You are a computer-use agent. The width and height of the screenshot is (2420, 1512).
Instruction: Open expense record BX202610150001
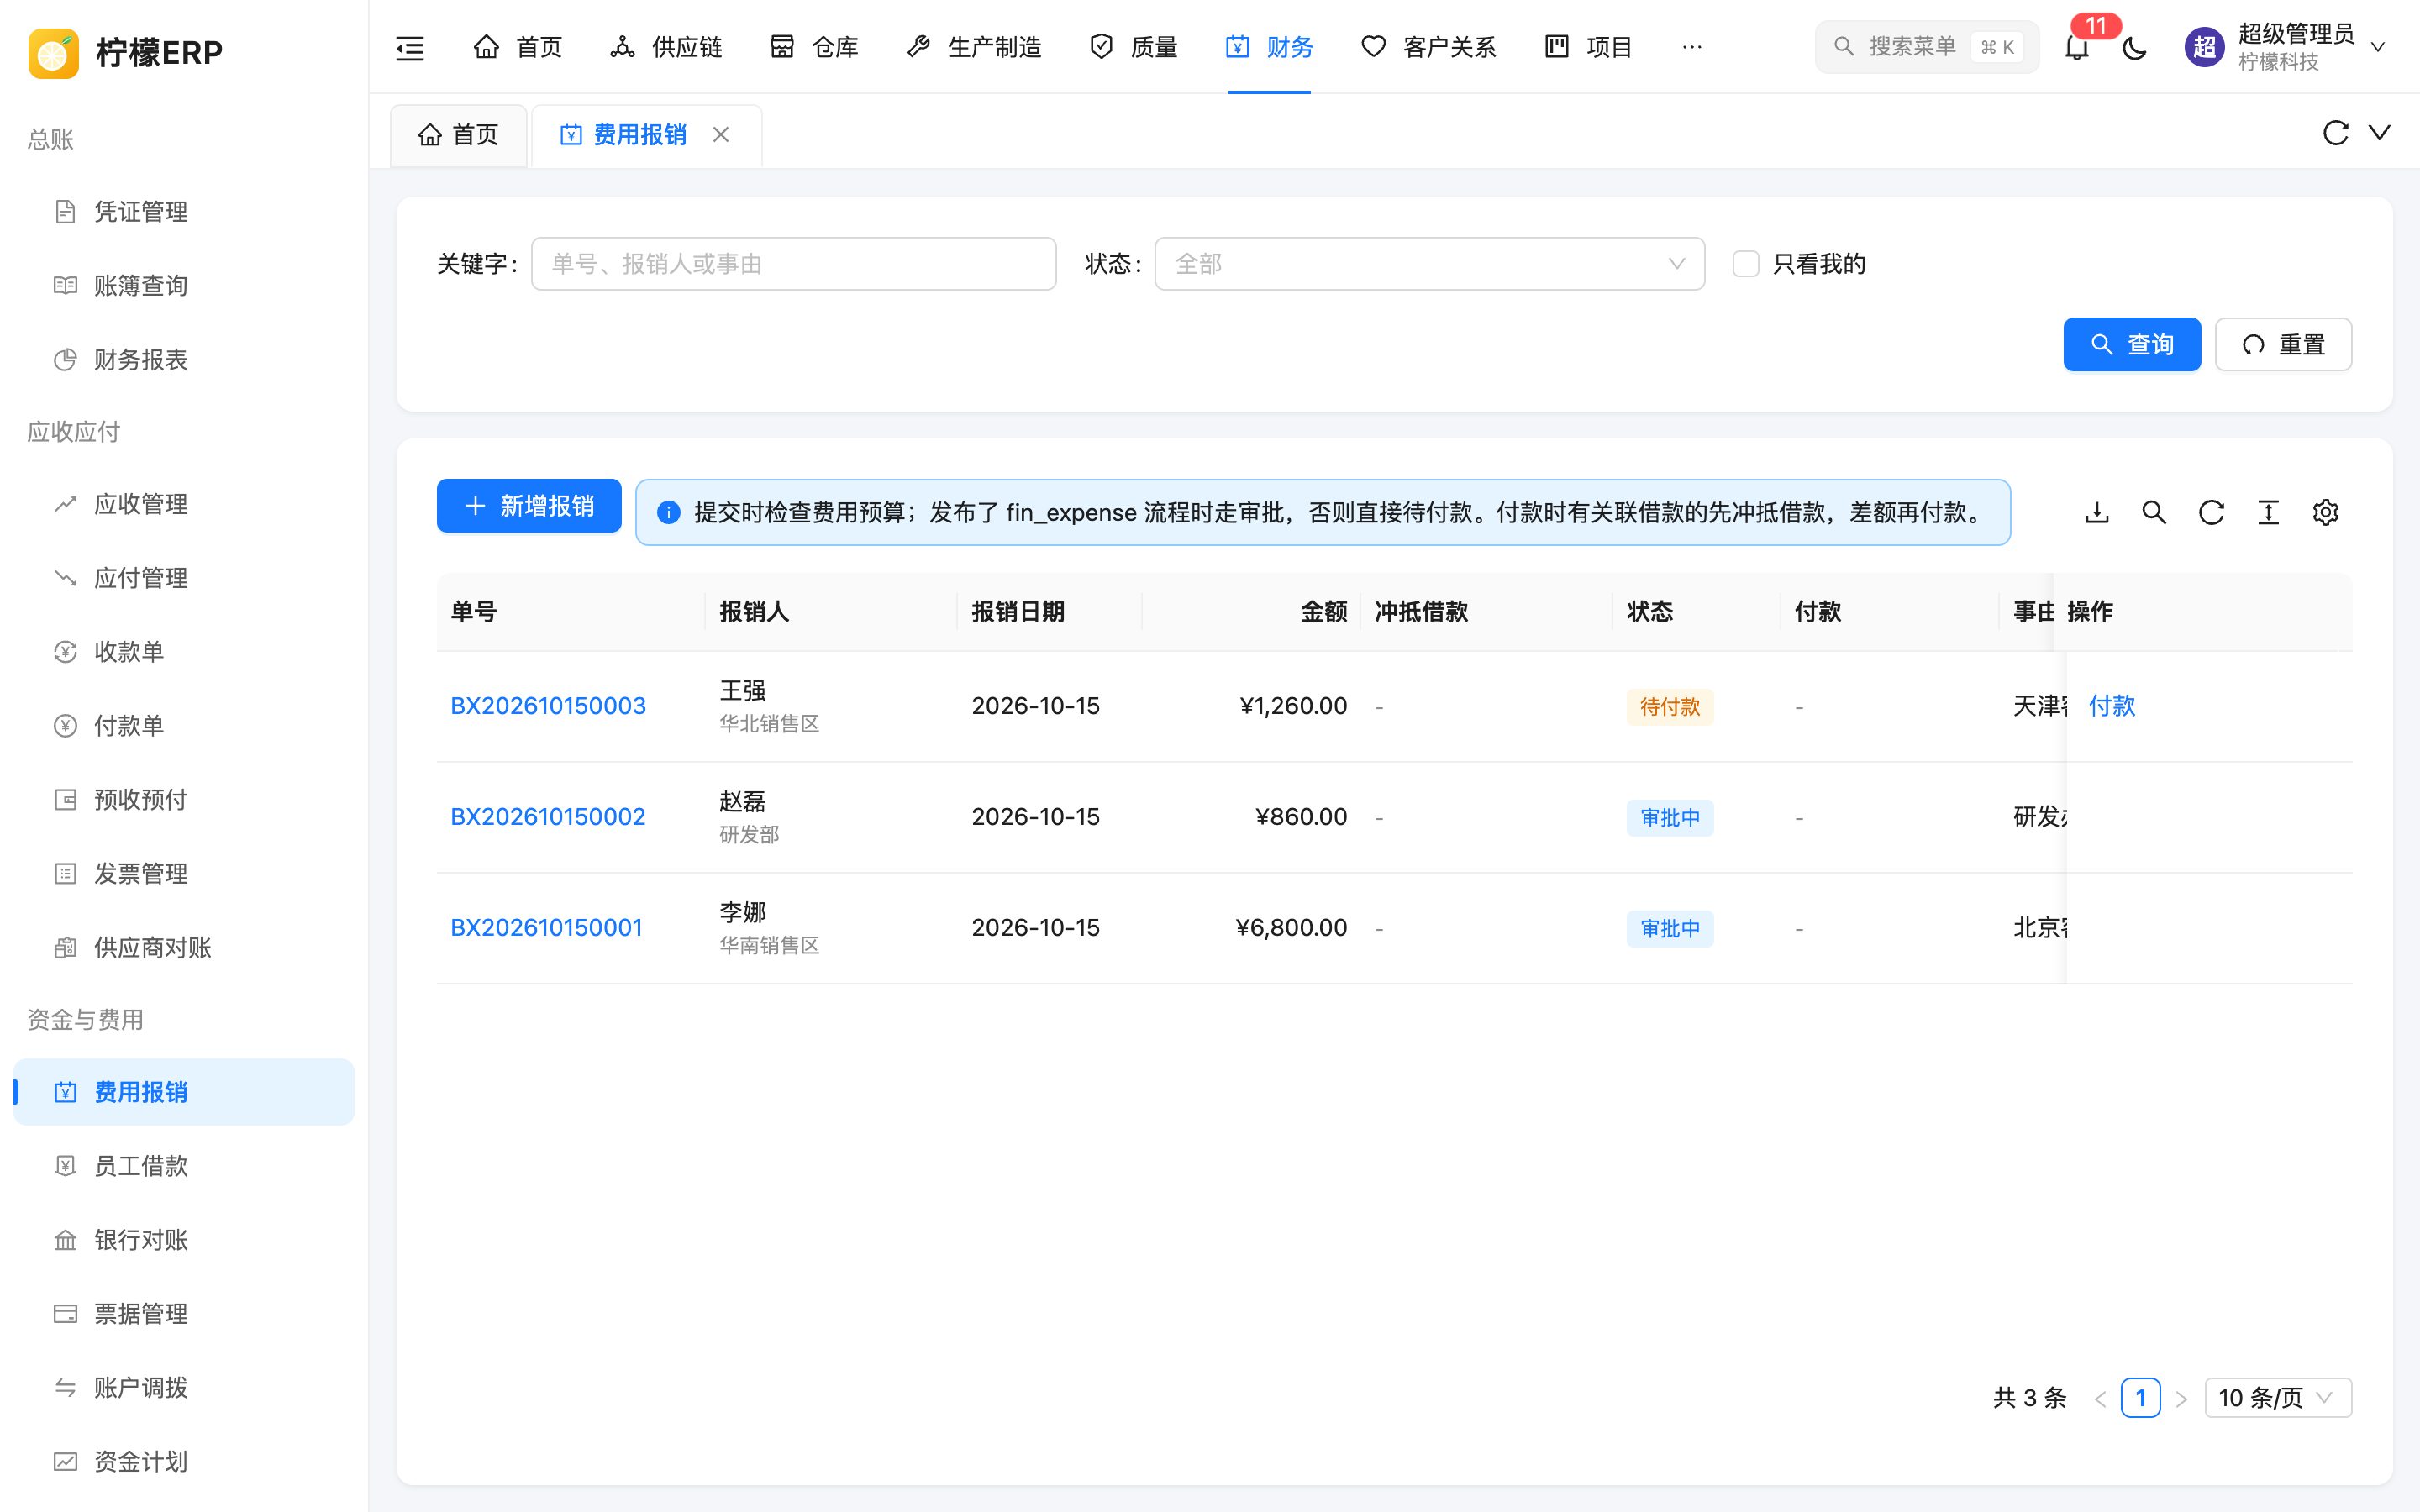coord(546,928)
